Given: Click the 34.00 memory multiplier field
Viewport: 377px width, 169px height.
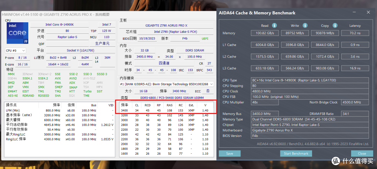Looking at the screenshot, I should 169,57.
